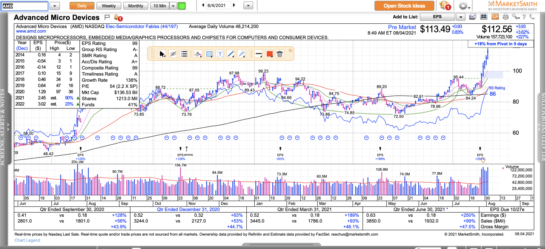Open symbol history dropdown next to AMD

pyautogui.click(x=54, y=6)
